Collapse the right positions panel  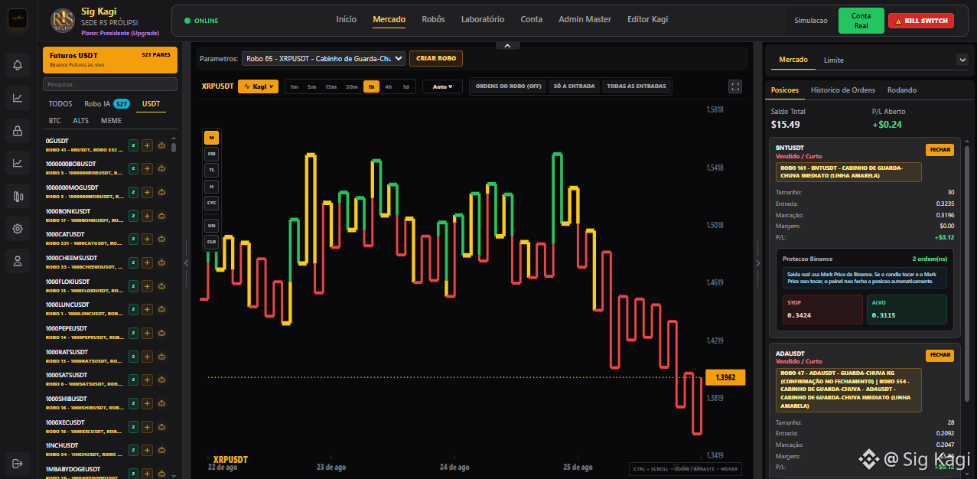point(758,262)
